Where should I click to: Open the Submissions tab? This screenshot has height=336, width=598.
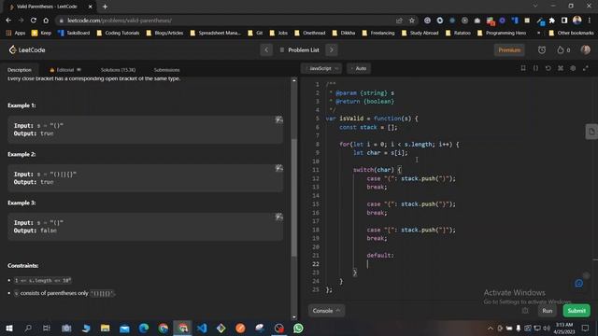tap(166, 70)
